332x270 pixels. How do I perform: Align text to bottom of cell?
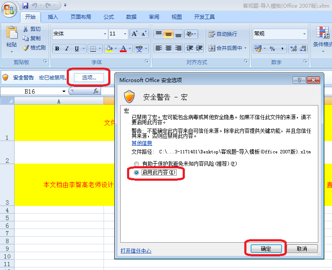[178, 34]
